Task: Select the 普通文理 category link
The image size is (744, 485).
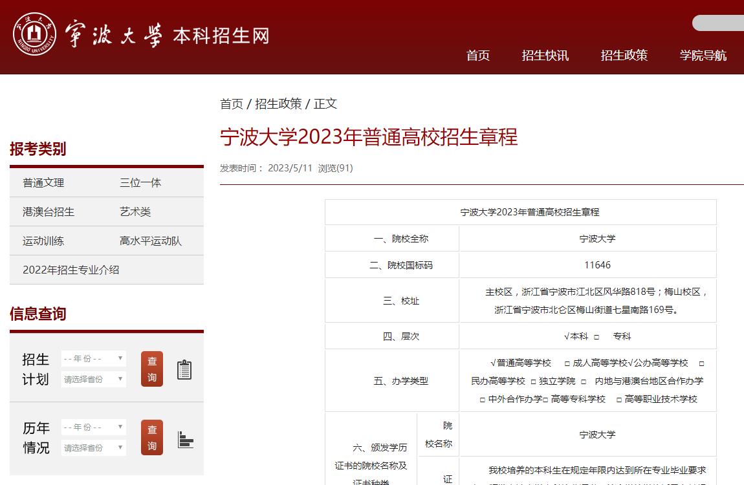Action: coord(43,182)
